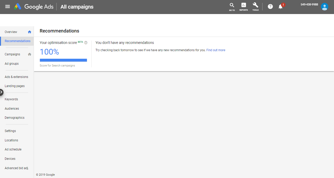
Task: Click the 100% optimisation score progress bar
Action: click(x=63, y=60)
